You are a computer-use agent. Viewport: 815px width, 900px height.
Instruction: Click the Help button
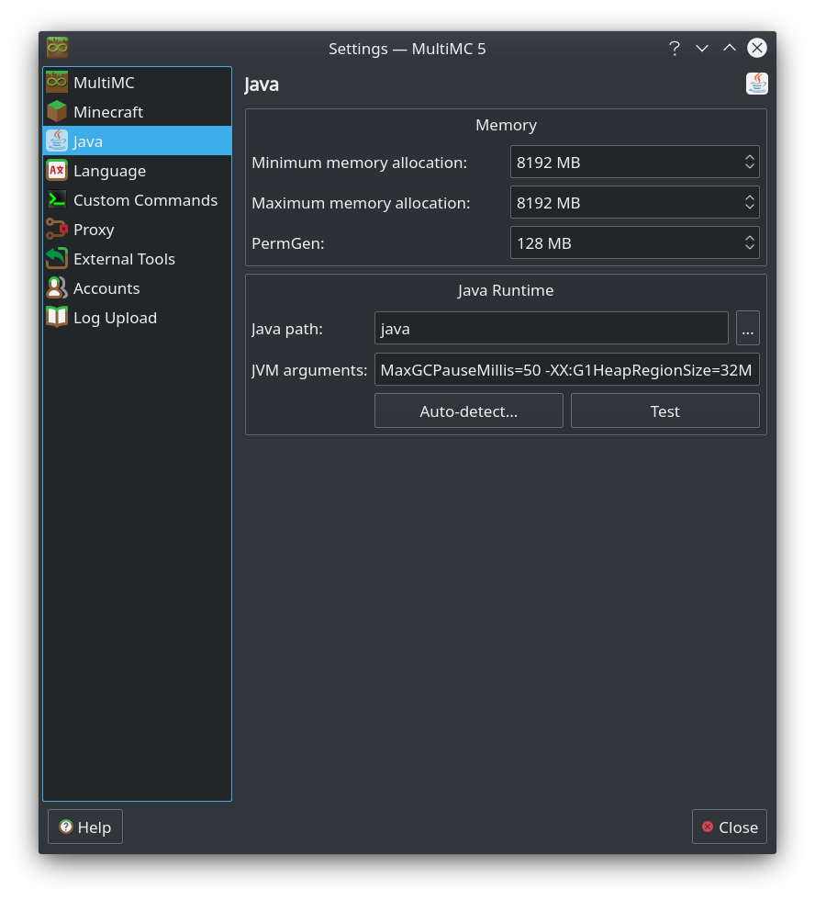point(84,827)
